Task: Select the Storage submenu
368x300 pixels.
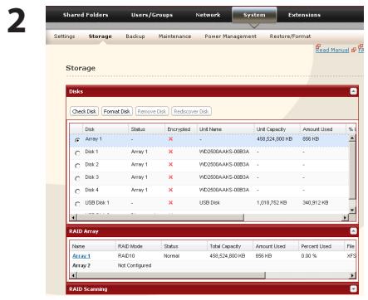Action: (x=100, y=36)
